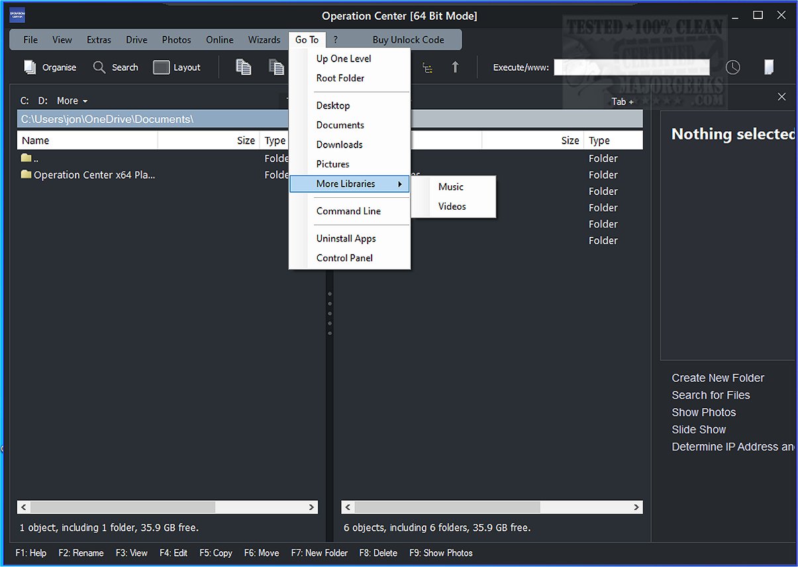Screen dimensions: 798x567
Task: Click F7: New Folder shortcut
Action: tap(319, 553)
